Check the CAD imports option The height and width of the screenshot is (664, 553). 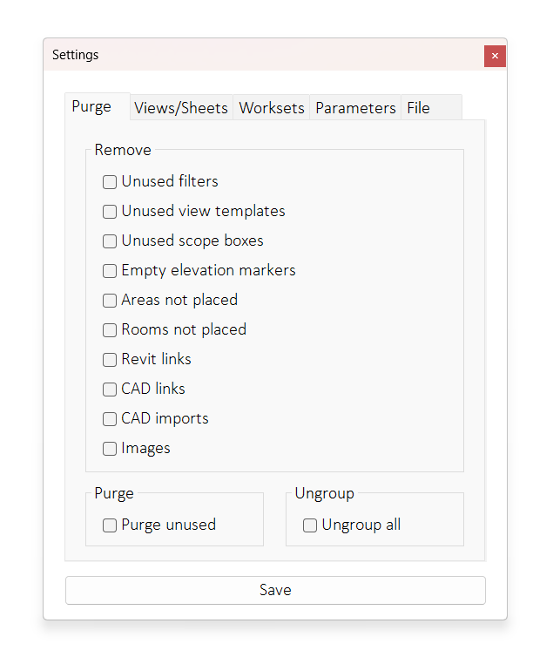click(x=110, y=419)
